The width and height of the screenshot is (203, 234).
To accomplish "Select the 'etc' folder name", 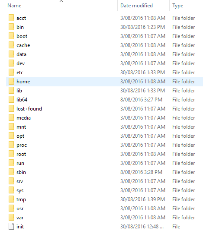I will [x=20, y=73].
